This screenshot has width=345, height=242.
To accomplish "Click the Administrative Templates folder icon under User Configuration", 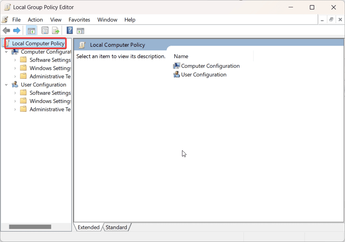I will (23, 109).
